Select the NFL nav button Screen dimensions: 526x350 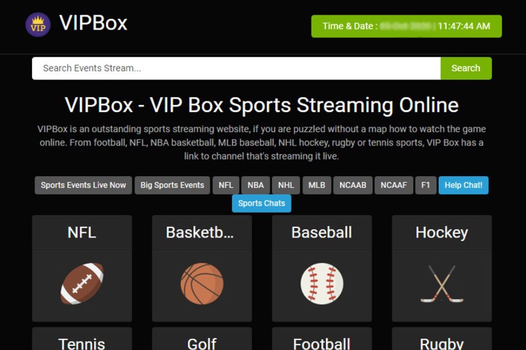tap(226, 185)
